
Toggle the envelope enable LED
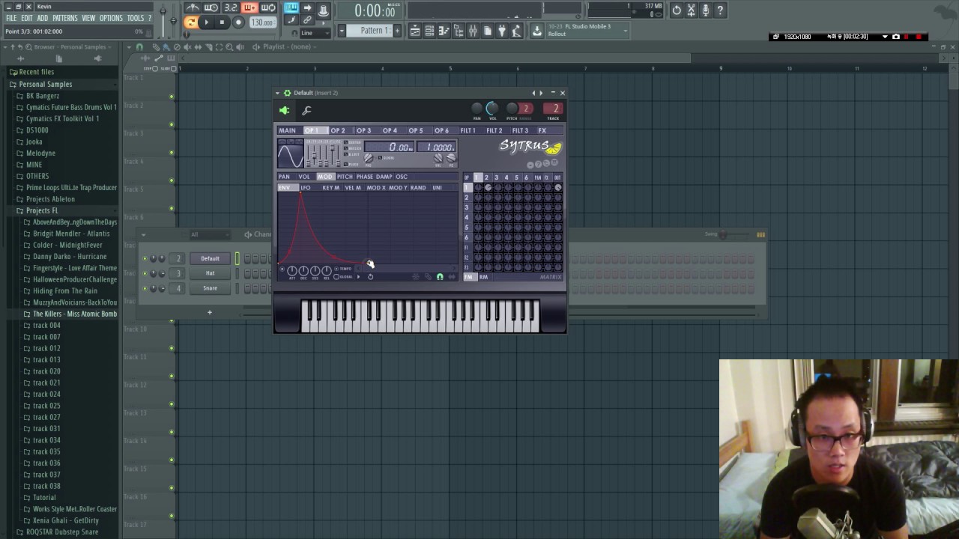(282, 269)
